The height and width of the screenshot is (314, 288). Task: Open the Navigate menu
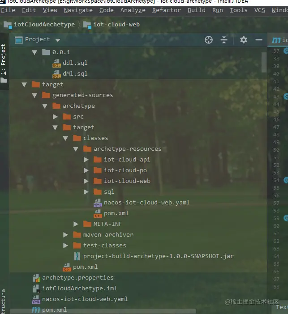click(78, 10)
